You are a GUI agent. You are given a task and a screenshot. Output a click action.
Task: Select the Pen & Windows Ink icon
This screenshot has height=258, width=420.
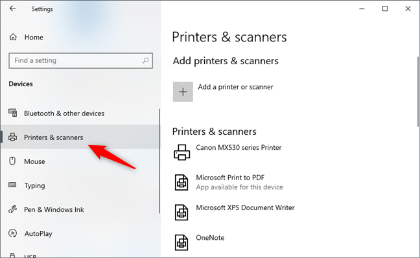point(12,209)
